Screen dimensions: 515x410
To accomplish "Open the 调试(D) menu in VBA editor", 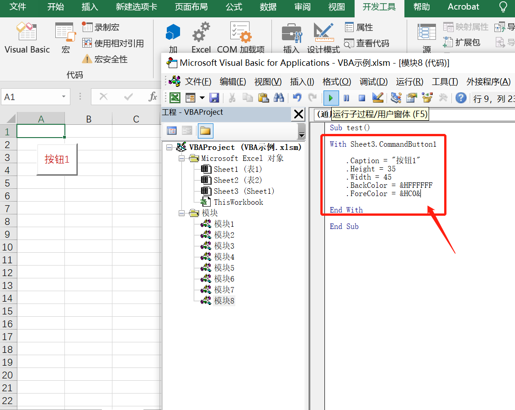I will [373, 81].
